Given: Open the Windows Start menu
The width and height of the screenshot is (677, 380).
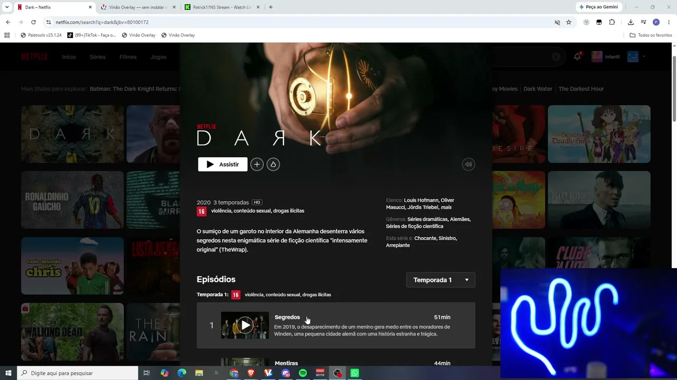Looking at the screenshot, I should 8,373.
